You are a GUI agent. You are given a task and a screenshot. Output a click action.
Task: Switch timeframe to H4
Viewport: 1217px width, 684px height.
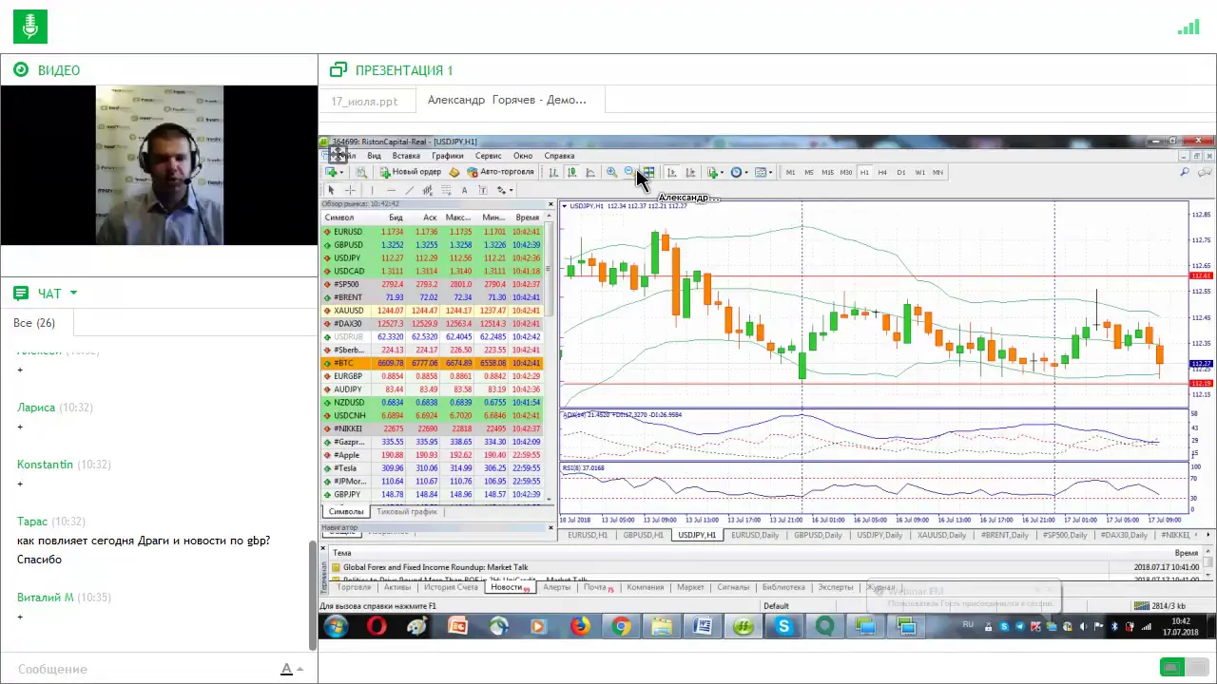click(882, 172)
